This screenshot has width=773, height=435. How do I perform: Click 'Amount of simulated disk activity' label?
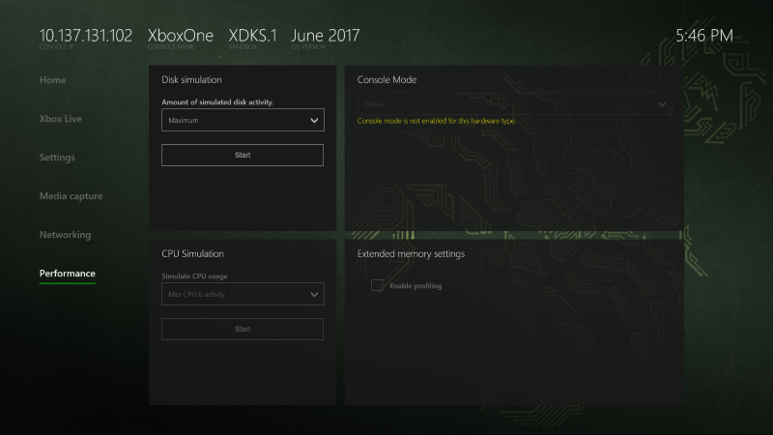tap(218, 102)
